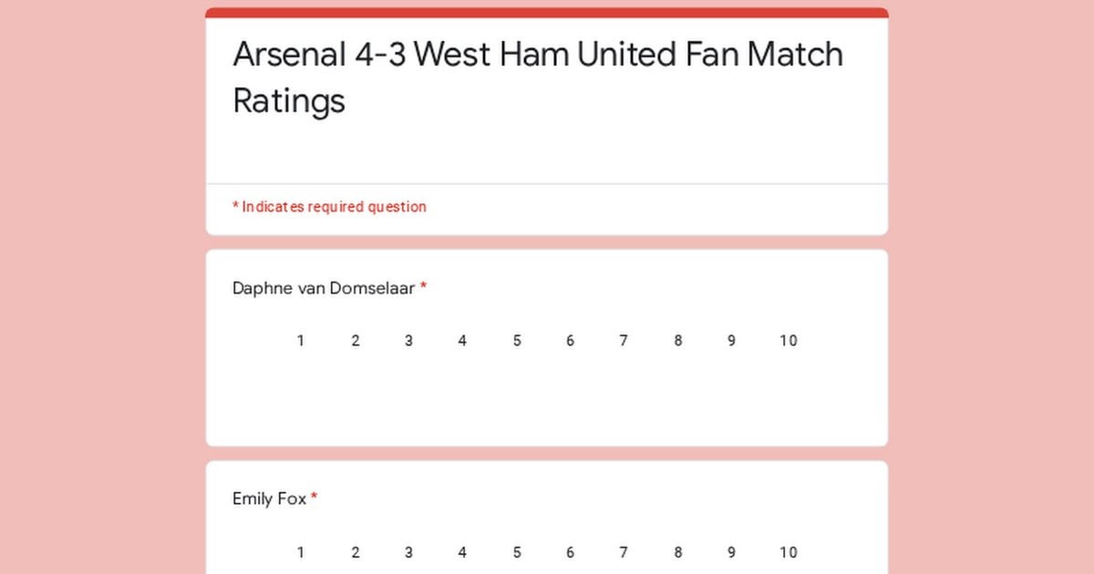Choose 4 on Daphne van Domselaar's scale
The image size is (1094, 574).
[462, 341]
